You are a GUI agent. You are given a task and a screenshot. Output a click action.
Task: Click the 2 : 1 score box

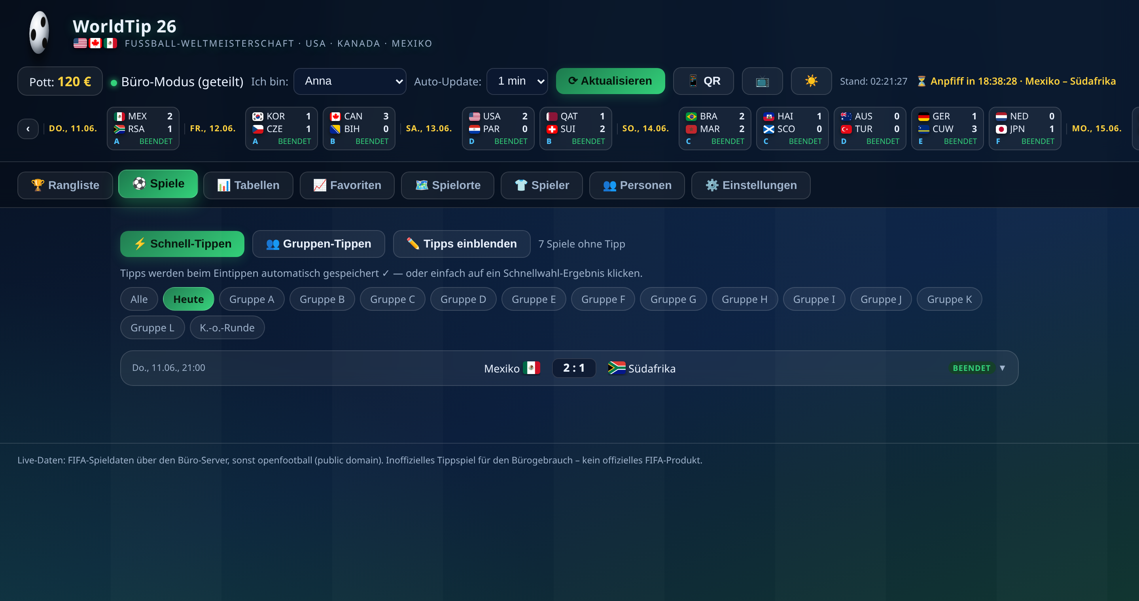(x=573, y=368)
